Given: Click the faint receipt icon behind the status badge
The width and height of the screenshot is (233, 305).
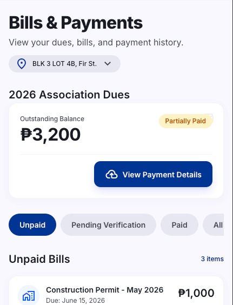Looking at the screenshot, I should click(x=209, y=118).
